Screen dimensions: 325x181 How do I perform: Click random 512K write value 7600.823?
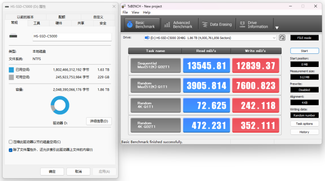click(x=255, y=86)
